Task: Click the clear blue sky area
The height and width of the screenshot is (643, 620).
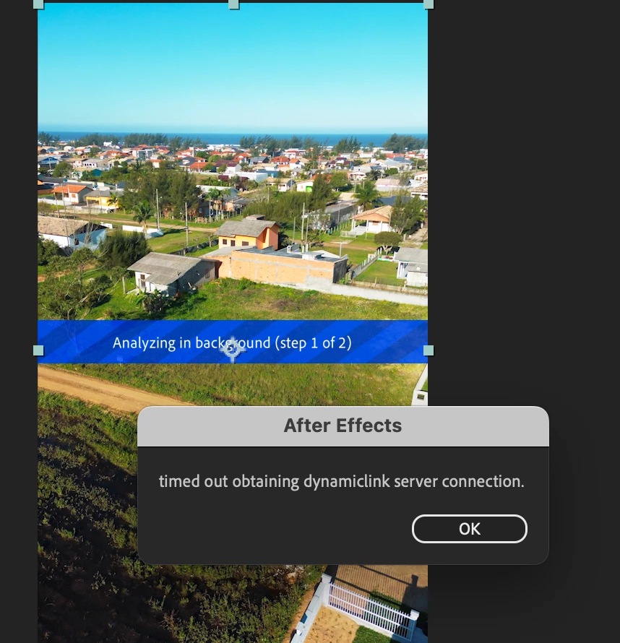Action: click(x=233, y=66)
